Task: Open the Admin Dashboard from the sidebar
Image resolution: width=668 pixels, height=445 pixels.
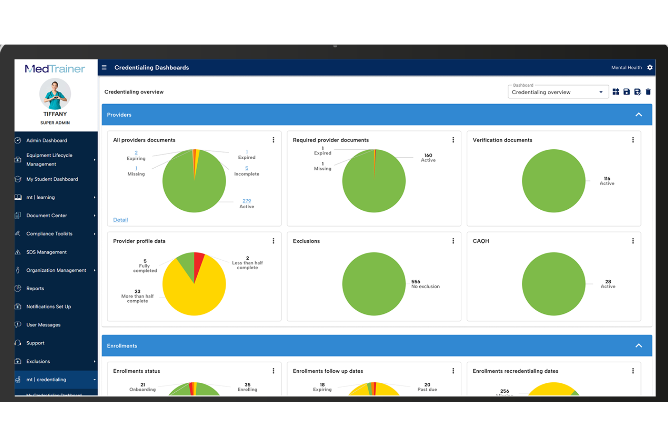Action: 46,140
